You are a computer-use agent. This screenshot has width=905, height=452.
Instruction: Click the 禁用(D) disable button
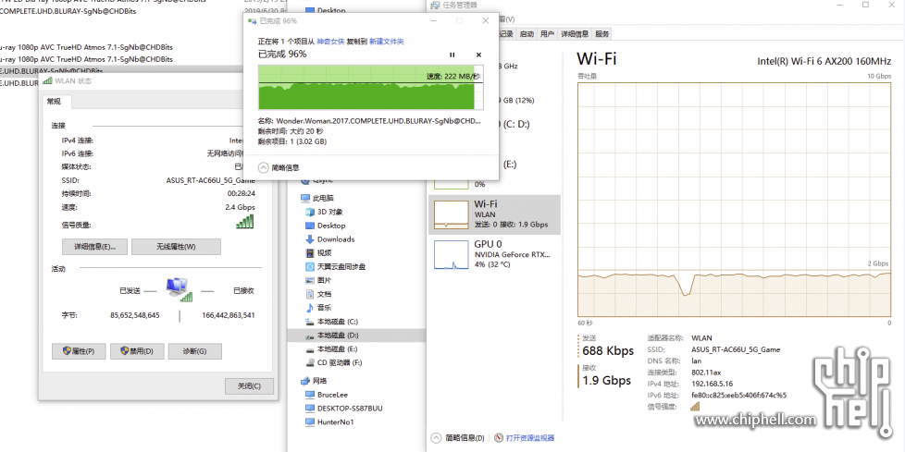pos(137,351)
